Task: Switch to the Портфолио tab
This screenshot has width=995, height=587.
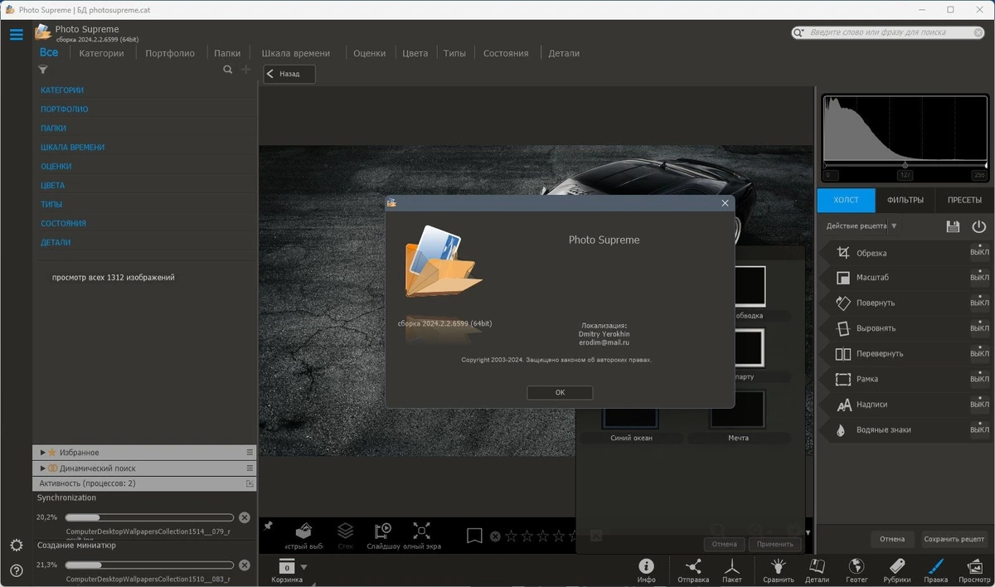Action: [x=170, y=53]
